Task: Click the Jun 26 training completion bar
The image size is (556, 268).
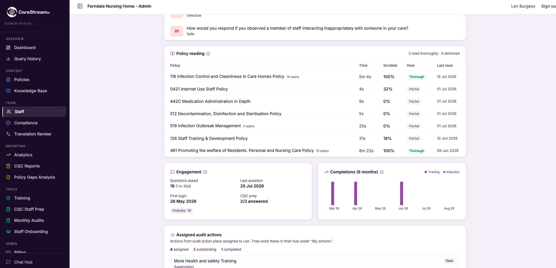Action: [402, 193]
